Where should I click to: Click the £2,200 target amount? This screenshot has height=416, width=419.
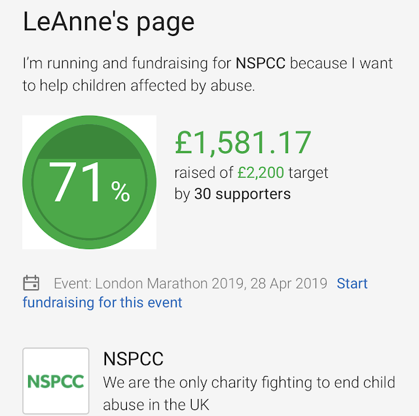(x=261, y=173)
